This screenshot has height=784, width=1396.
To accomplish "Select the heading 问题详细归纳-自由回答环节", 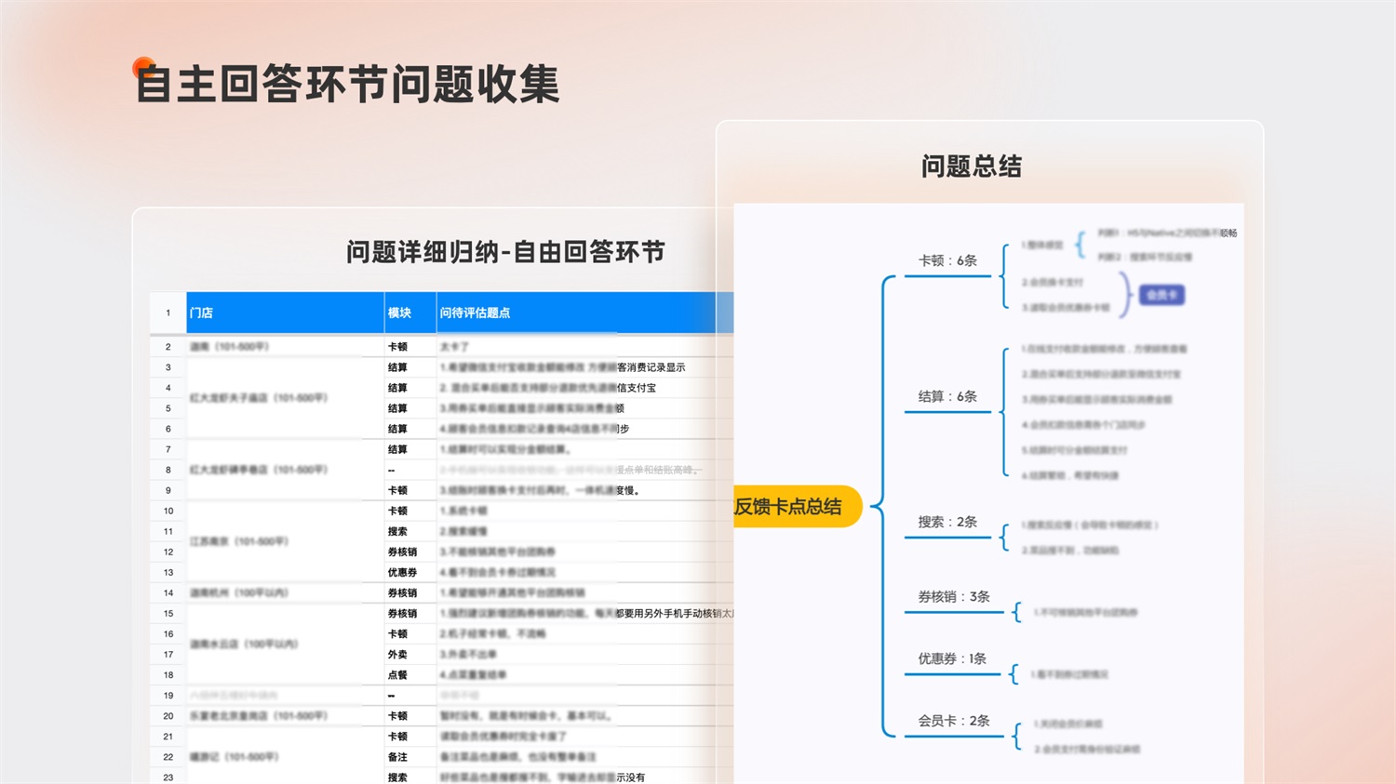I will click(505, 252).
